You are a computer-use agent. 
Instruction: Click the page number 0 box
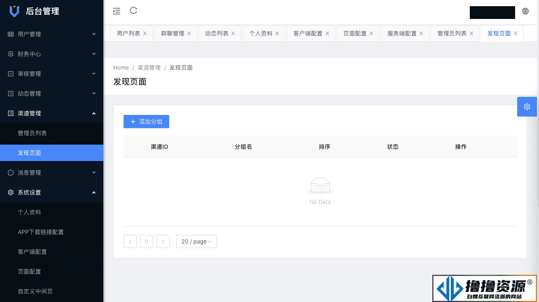coord(147,241)
